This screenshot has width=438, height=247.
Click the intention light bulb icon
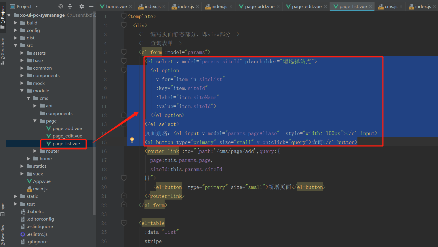pyautogui.click(x=132, y=140)
